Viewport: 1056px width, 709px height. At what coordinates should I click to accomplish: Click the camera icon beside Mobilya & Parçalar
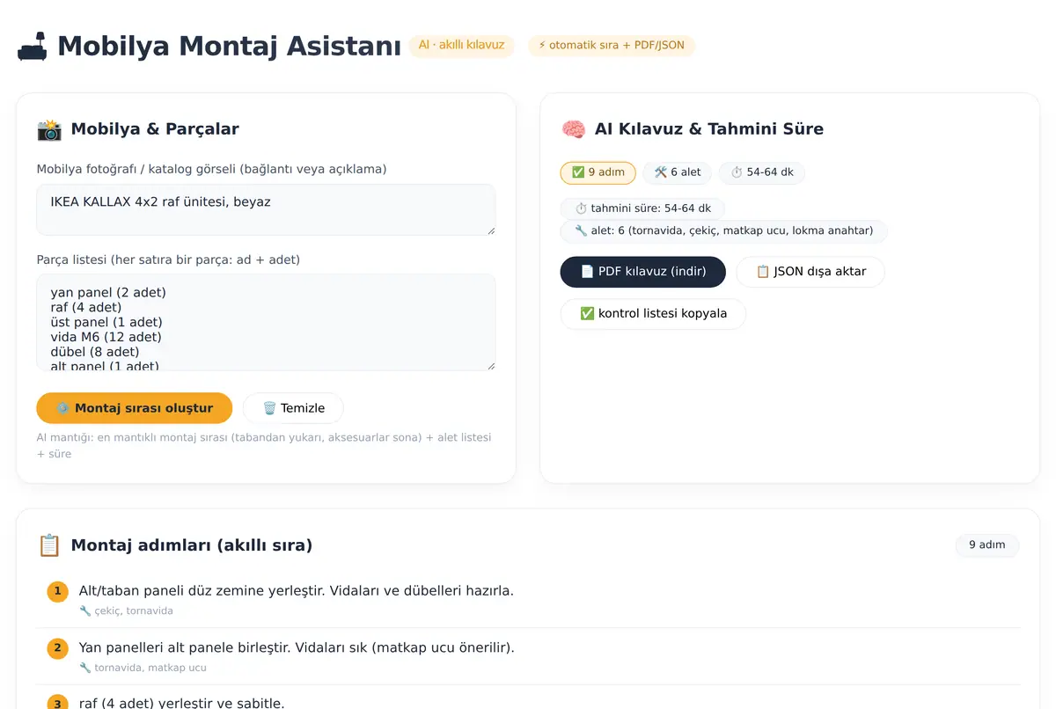point(49,129)
